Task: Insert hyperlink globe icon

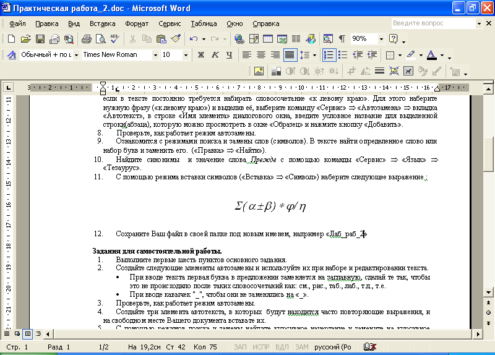Action: click(x=239, y=39)
